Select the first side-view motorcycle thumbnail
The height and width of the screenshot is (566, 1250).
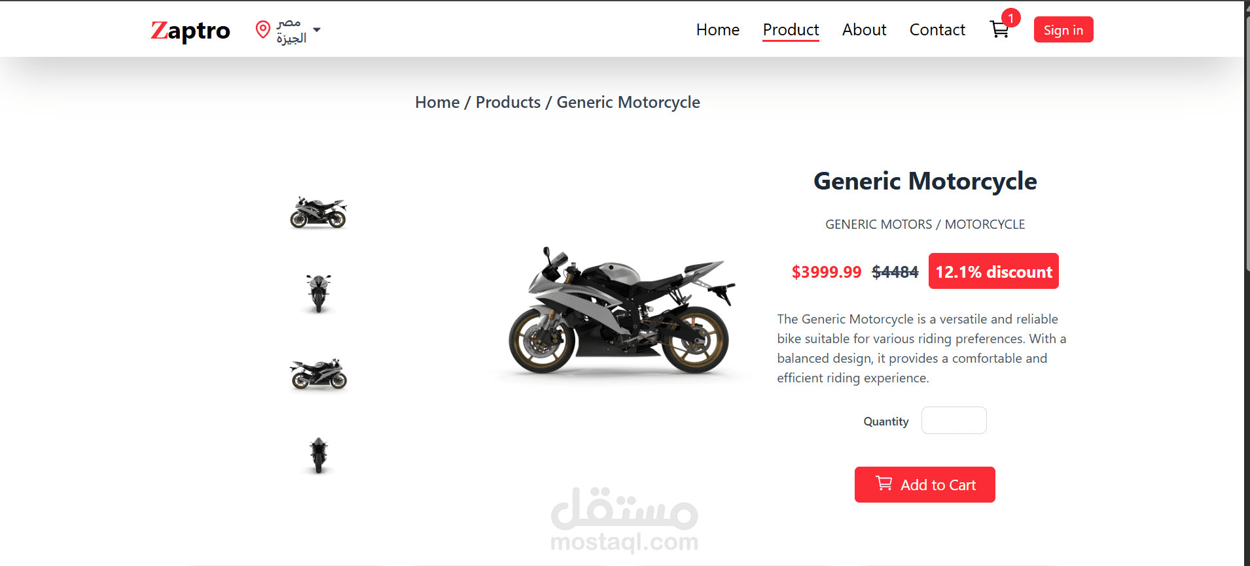319,212
